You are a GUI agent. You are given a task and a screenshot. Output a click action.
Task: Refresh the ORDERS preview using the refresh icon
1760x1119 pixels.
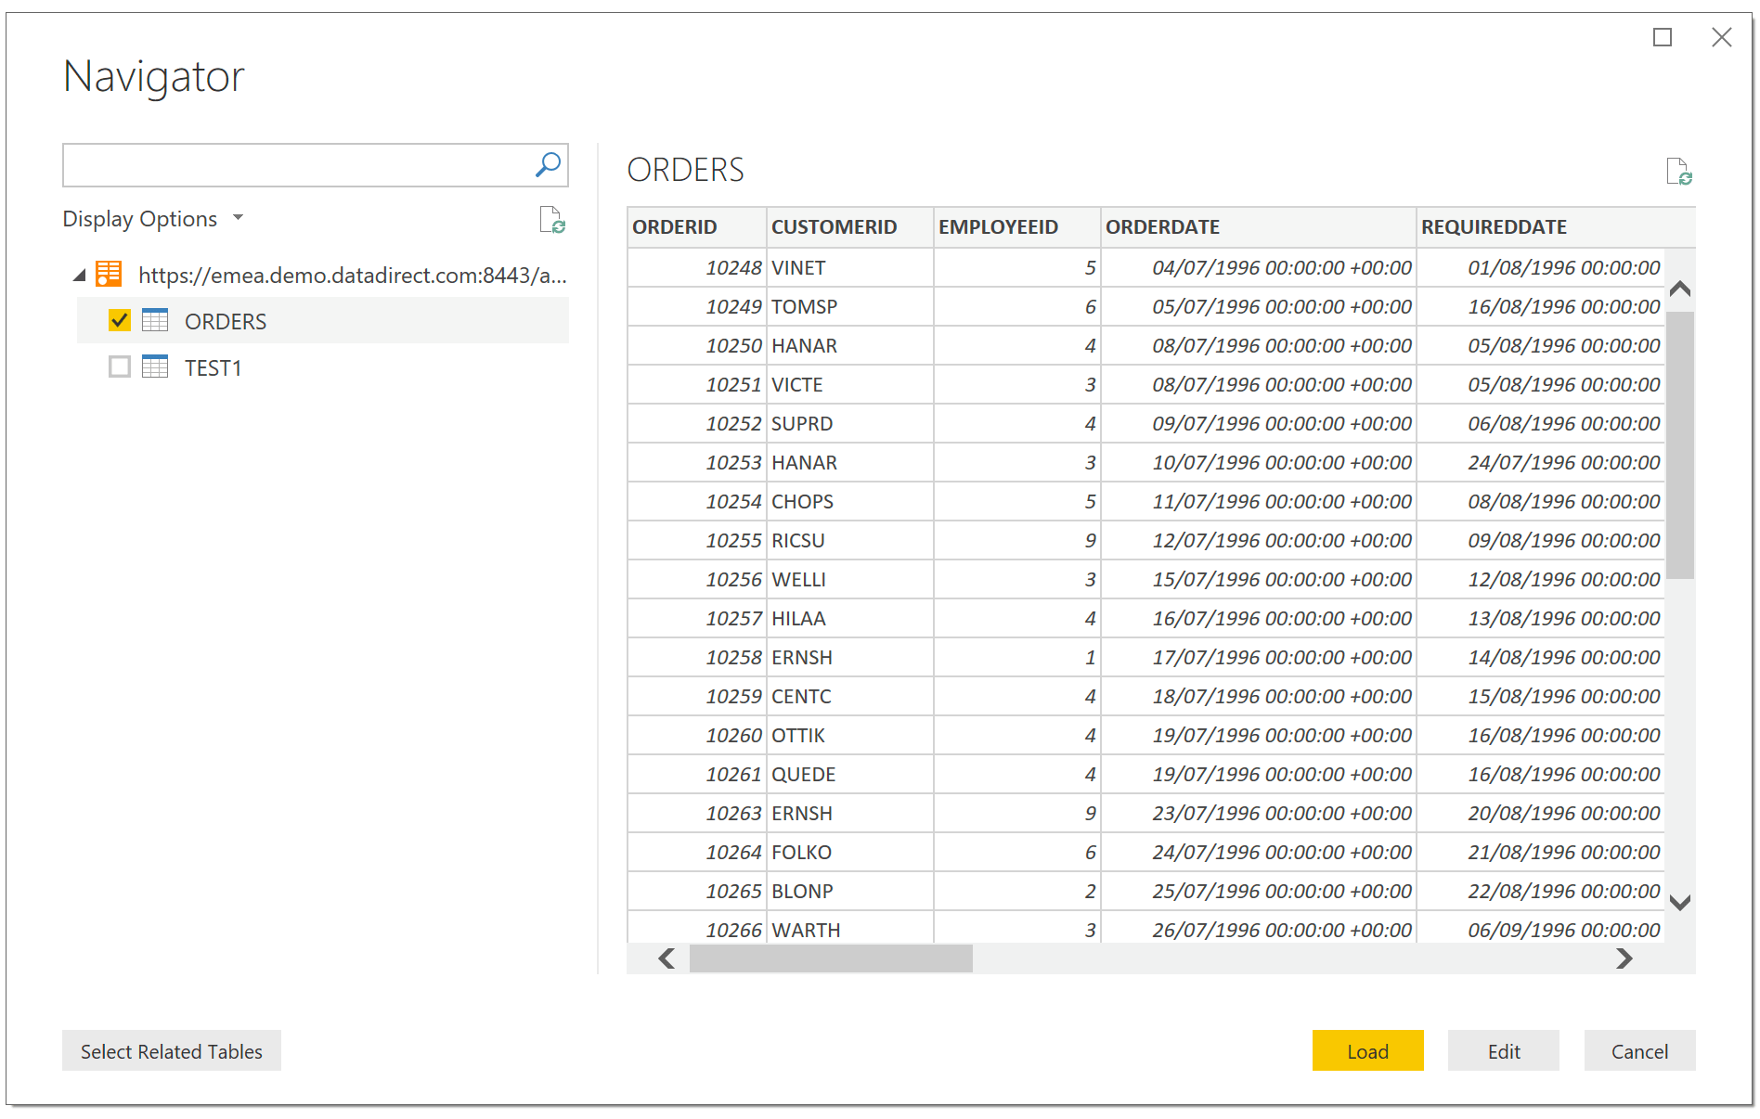click(1679, 171)
